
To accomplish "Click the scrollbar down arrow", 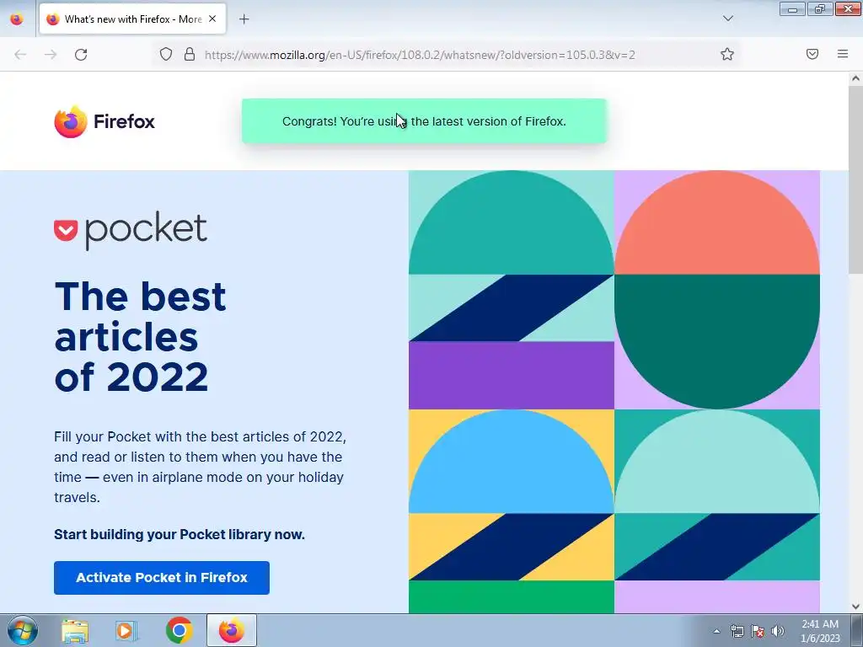I will pos(855,607).
